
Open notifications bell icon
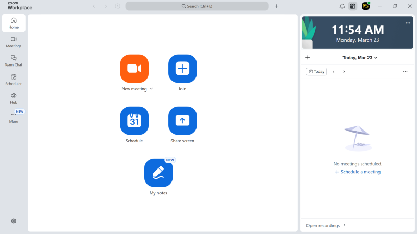coord(342,6)
